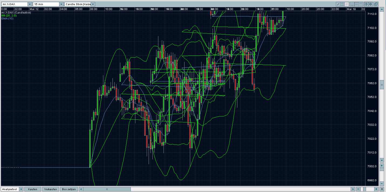Viewport: 386px width, 192px height.
Task: Click the 6992.0 price axis label
Action: [372, 180]
